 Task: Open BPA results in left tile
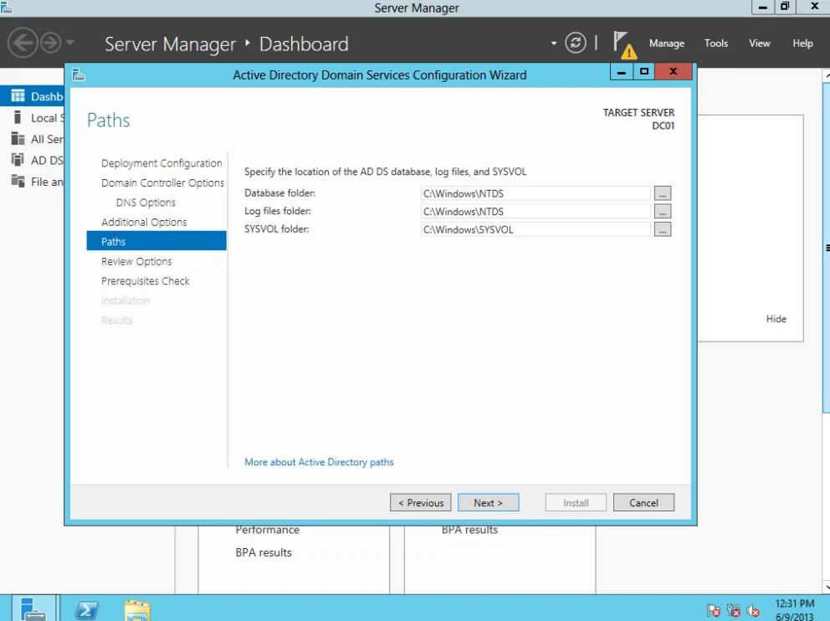coord(264,552)
